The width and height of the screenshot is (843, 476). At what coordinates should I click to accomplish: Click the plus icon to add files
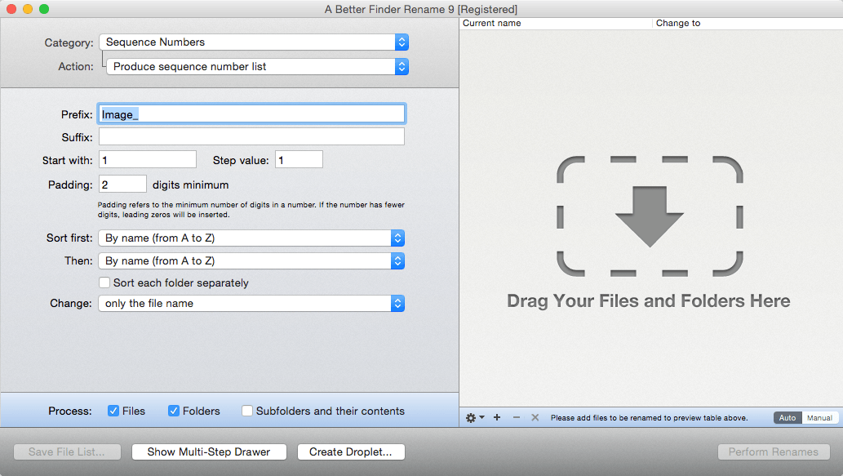pyautogui.click(x=497, y=417)
